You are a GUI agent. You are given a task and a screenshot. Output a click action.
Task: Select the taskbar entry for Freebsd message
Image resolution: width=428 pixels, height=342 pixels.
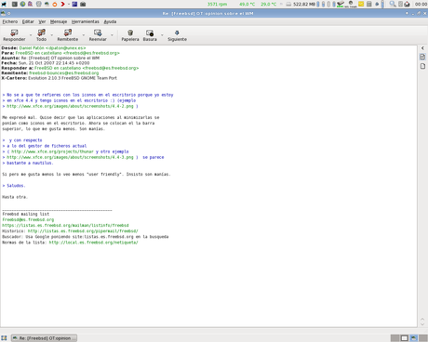[x=45, y=338]
